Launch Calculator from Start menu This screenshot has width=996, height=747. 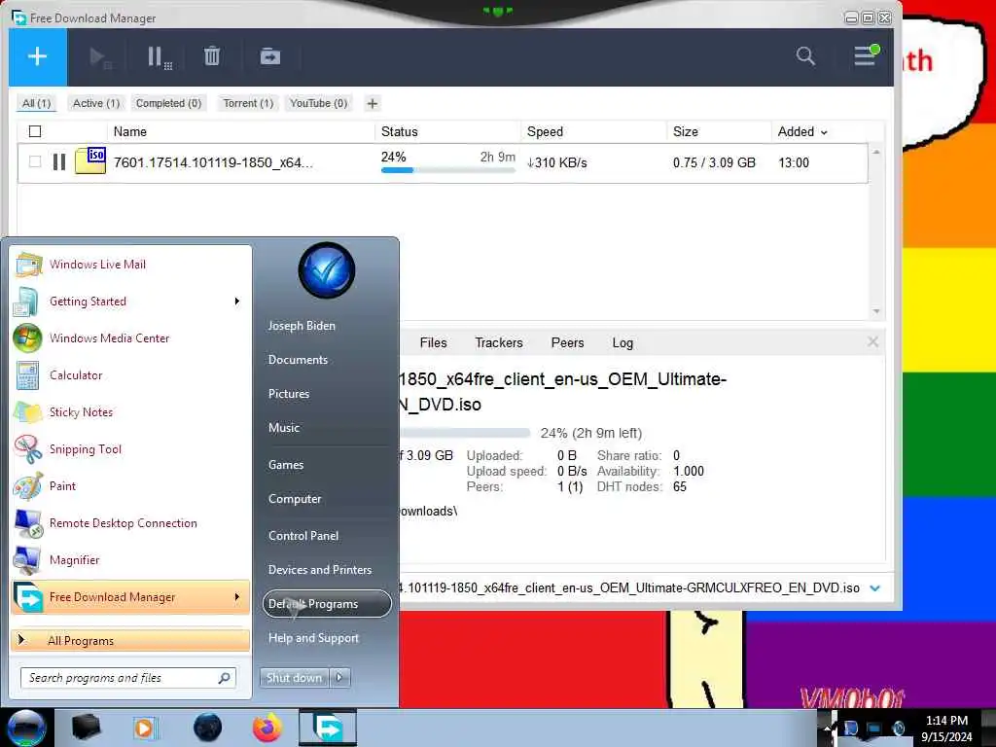coord(130,374)
